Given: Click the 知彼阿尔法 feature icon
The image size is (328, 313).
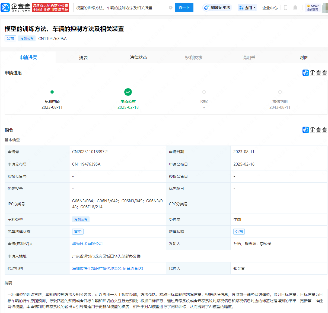Looking at the screenshot, I should coord(217,8).
